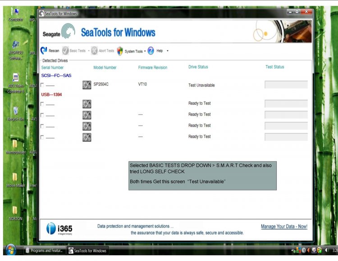Click the fourth USB-1394 drive icon
This screenshot has width=338, height=261.
click(x=87, y=137)
